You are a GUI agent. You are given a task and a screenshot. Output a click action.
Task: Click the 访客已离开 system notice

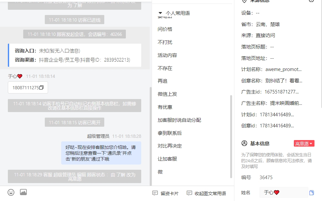coord(75,122)
